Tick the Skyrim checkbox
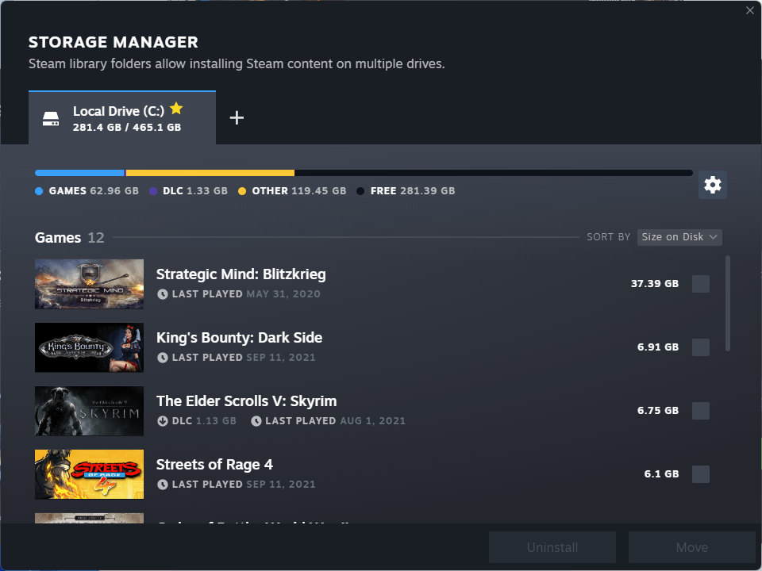Viewport: 762px width, 571px height. 701,411
